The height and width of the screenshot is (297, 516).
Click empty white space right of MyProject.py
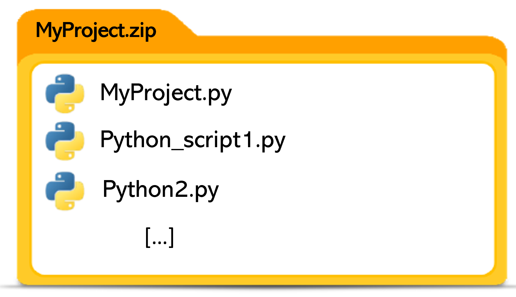(353, 93)
